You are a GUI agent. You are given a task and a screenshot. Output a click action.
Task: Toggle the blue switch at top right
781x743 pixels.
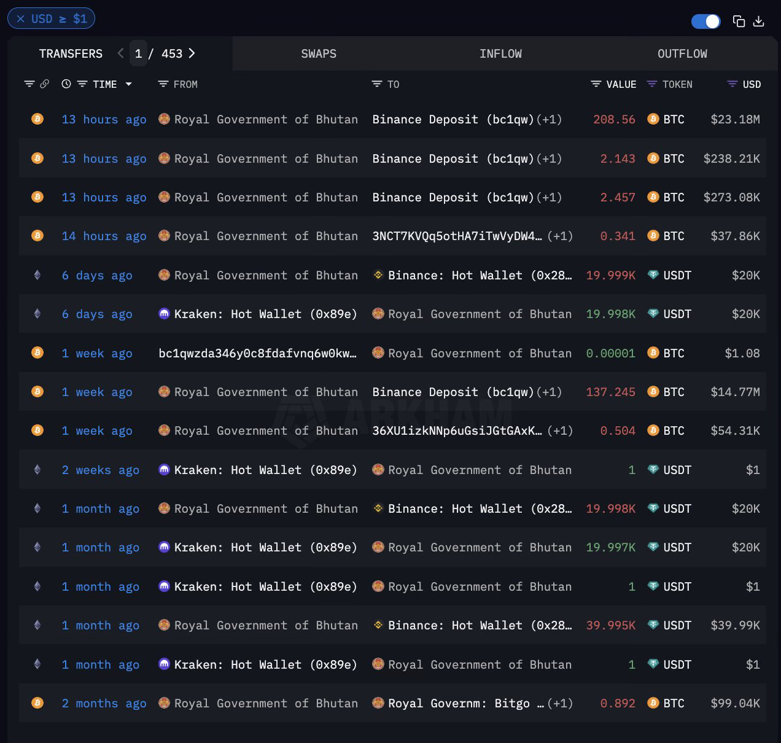[705, 21]
